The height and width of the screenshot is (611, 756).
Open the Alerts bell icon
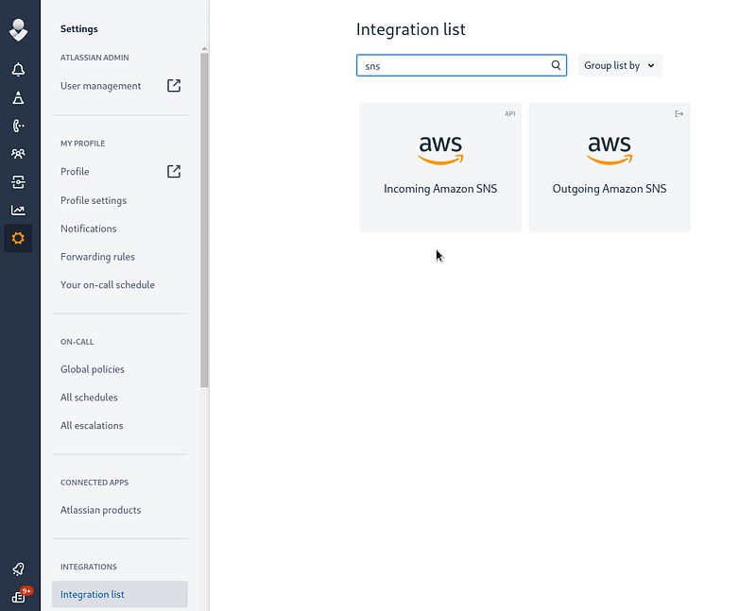pyautogui.click(x=18, y=70)
